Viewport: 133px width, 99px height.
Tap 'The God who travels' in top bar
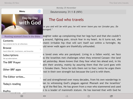[x=119, y=3]
